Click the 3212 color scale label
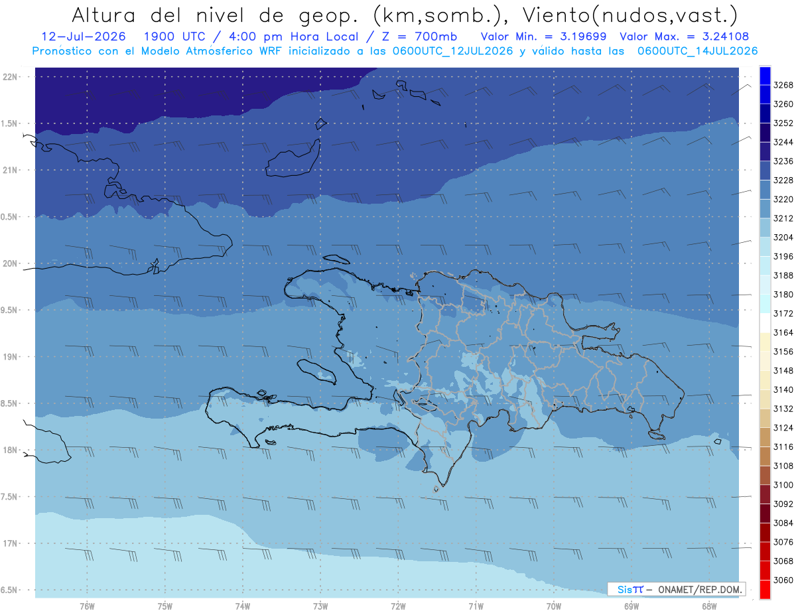This screenshot has height=615, width=796. point(783,218)
